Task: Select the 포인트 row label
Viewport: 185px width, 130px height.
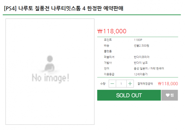Action: coord(108,40)
